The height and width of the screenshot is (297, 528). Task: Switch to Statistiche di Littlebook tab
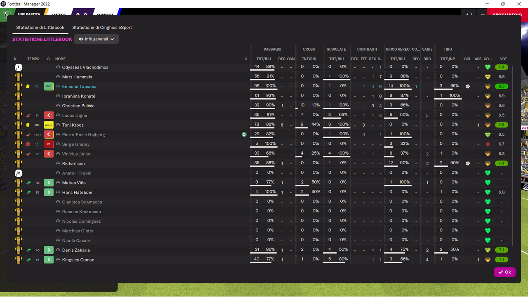coord(40,28)
